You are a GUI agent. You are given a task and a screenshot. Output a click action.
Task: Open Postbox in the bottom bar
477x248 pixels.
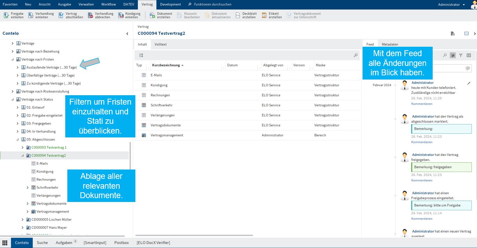[x=121, y=243]
